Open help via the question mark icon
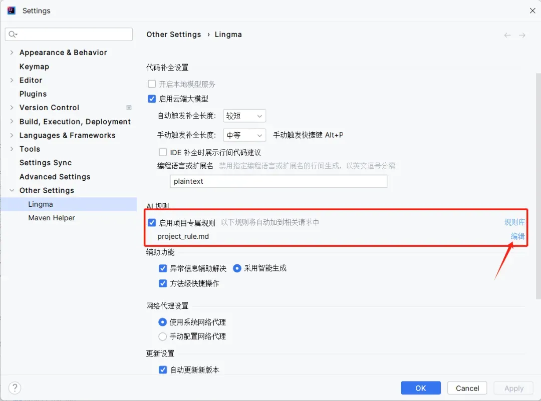The image size is (541, 401). (15, 388)
